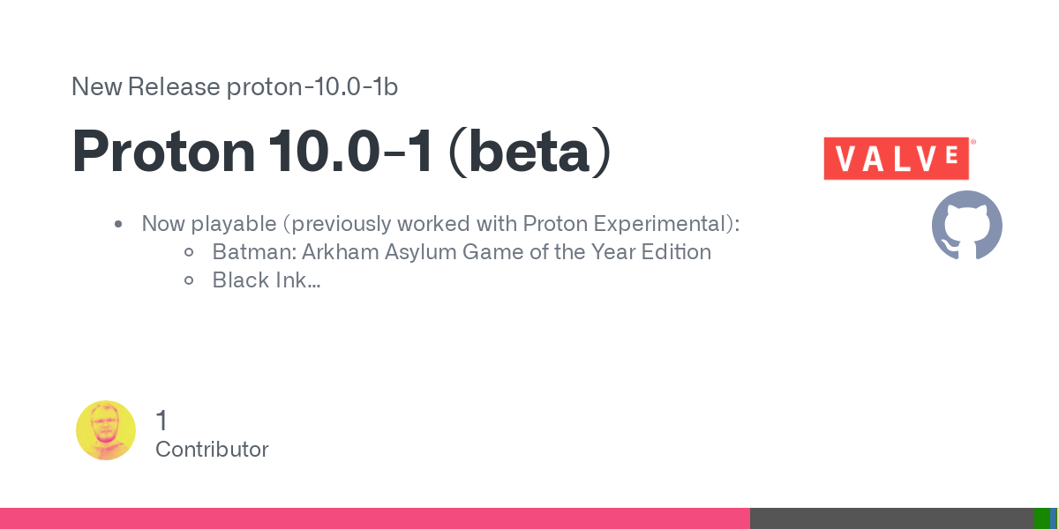Click the "Contributor" label
This screenshot has width=1059, height=529.
212,450
